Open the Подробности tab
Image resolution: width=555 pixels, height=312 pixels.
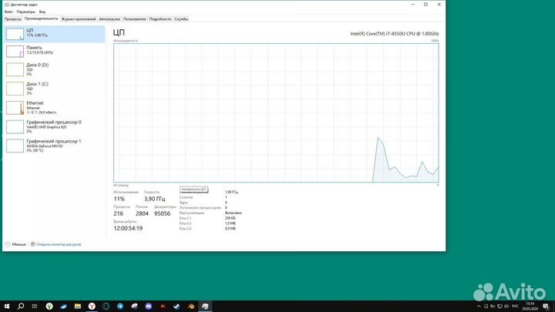(x=160, y=19)
